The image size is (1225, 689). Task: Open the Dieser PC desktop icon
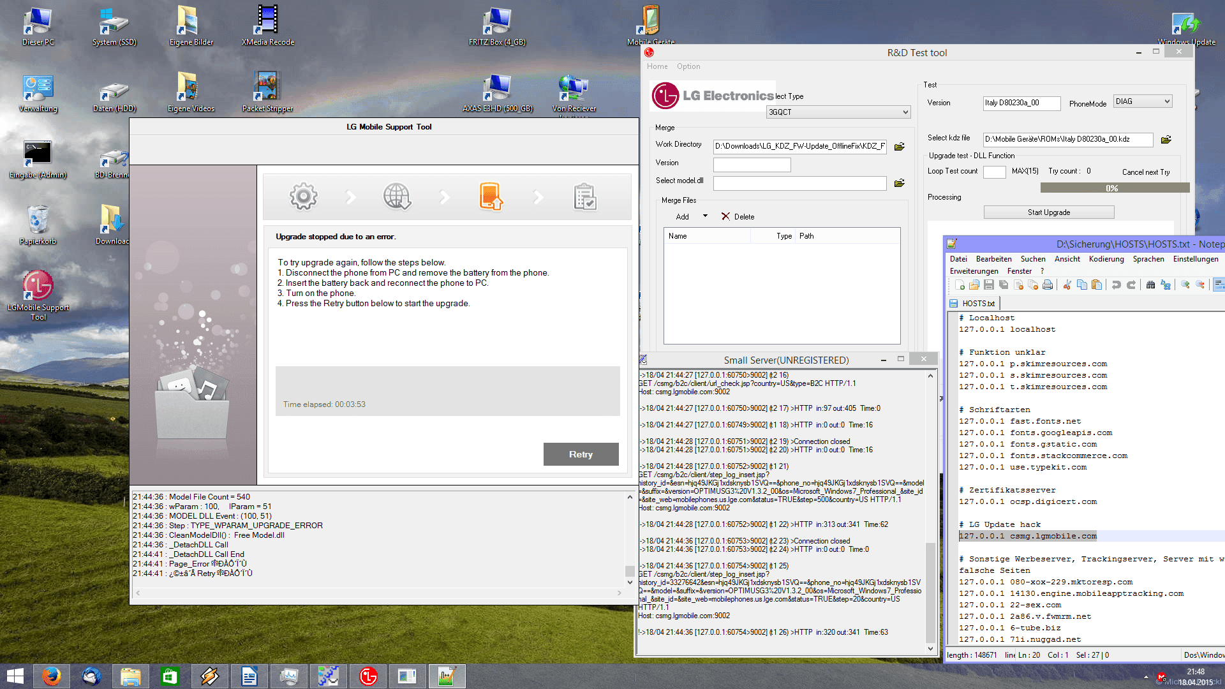click(x=38, y=26)
